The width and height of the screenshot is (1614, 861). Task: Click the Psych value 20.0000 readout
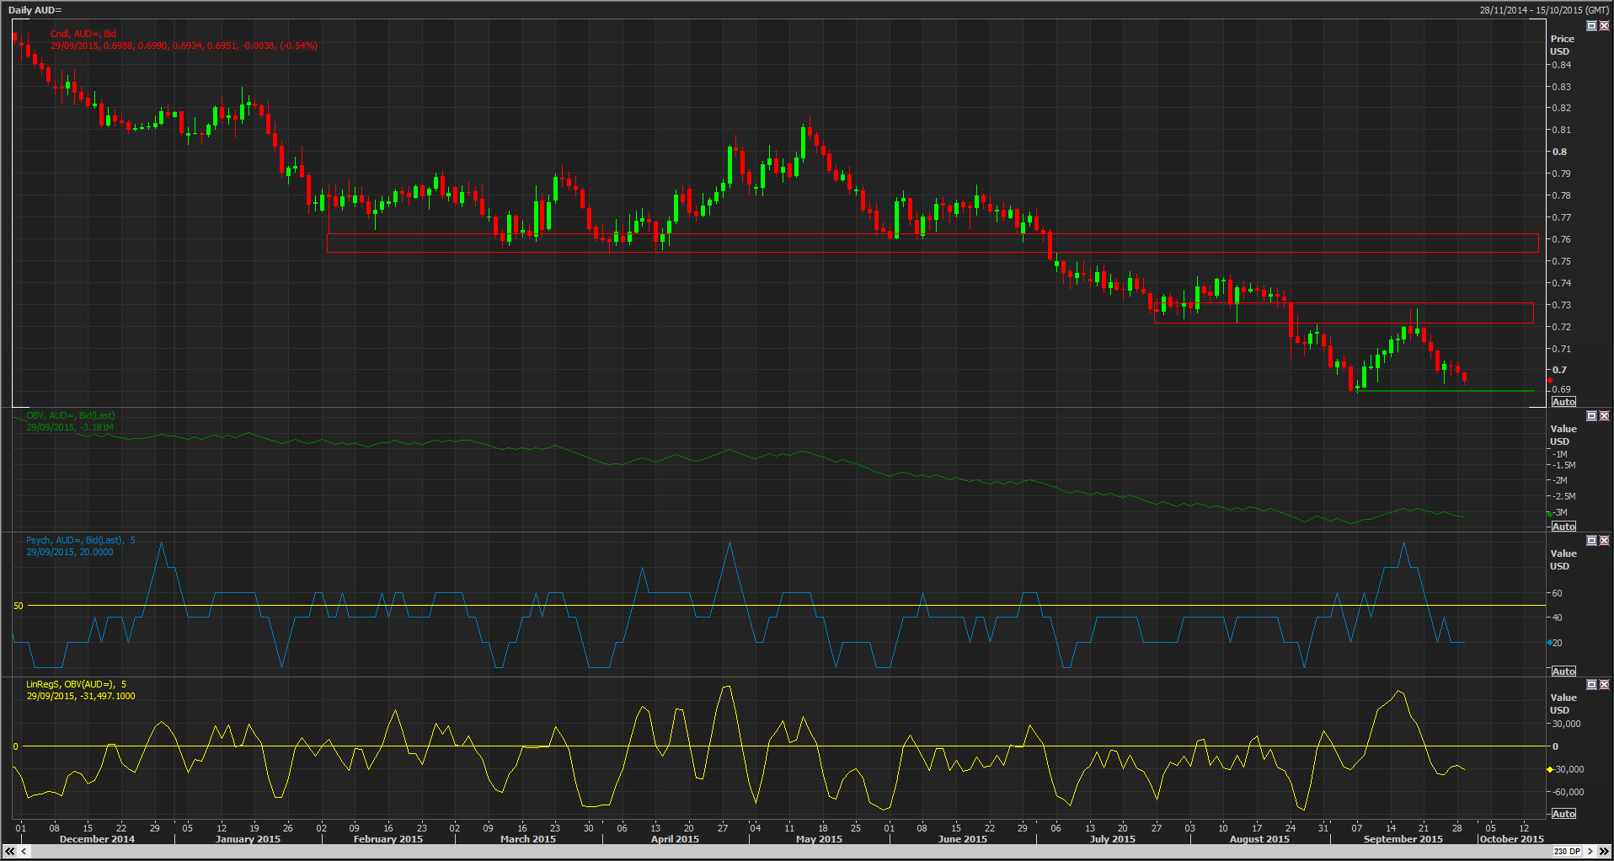[x=70, y=552]
